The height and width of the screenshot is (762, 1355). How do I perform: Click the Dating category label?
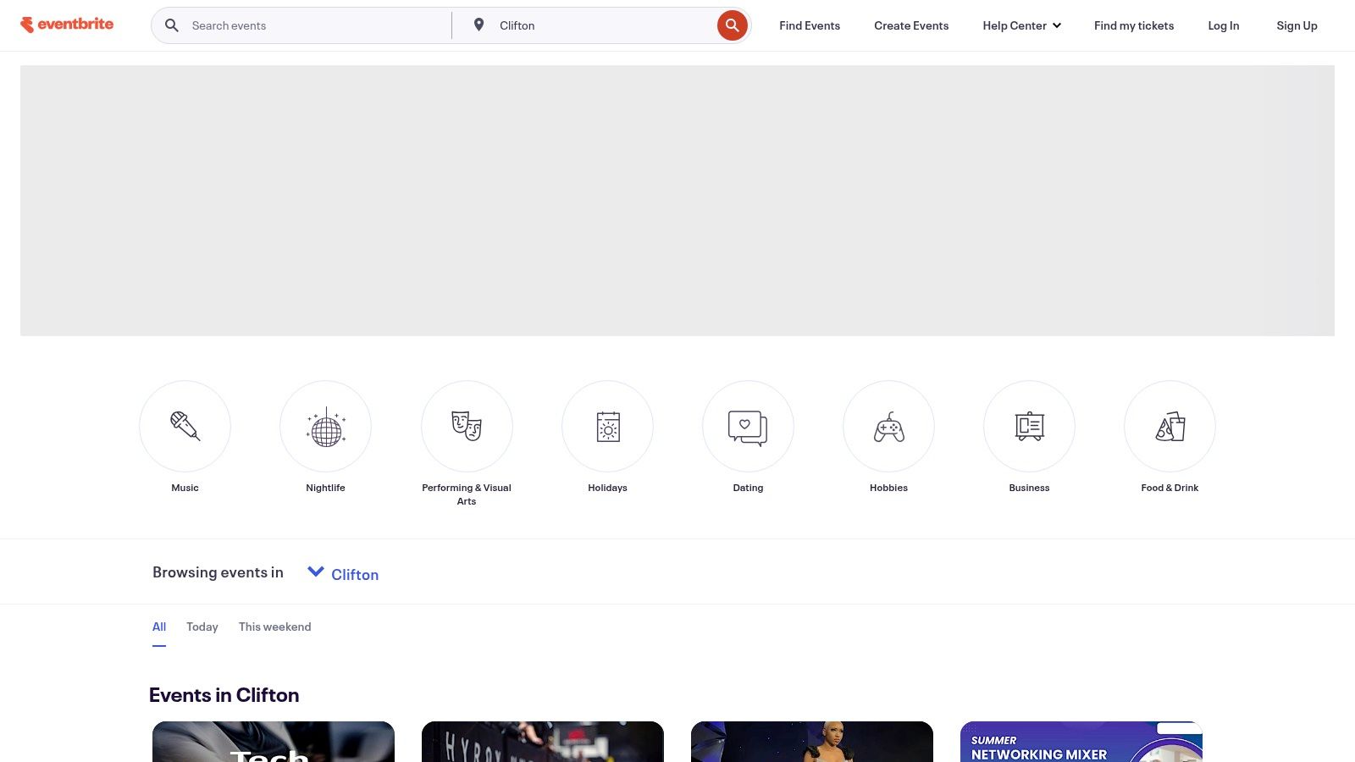click(748, 488)
